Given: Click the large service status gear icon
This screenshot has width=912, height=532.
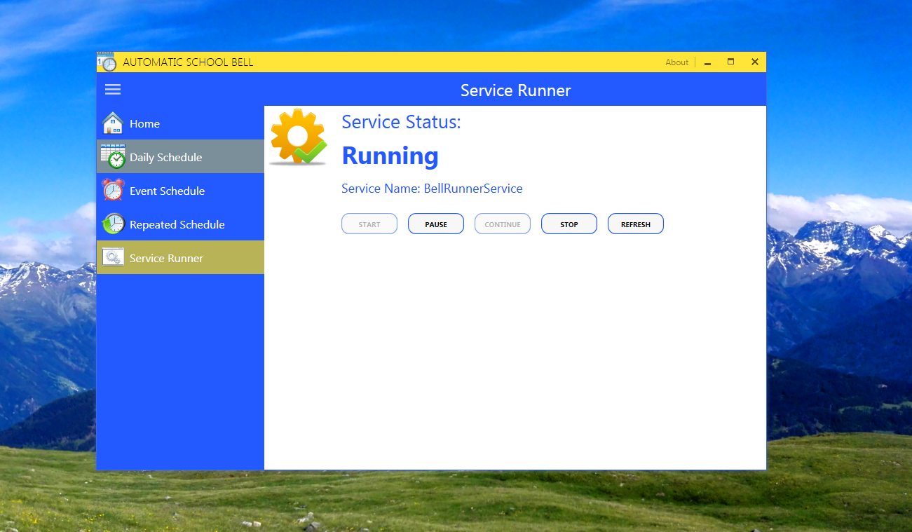Looking at the screenshot, I should [297, 136].
